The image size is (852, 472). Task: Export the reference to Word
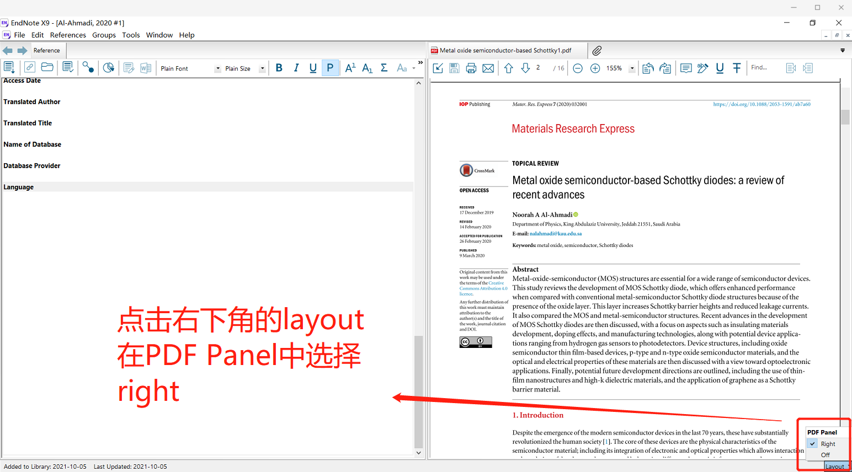pos(145,67)
